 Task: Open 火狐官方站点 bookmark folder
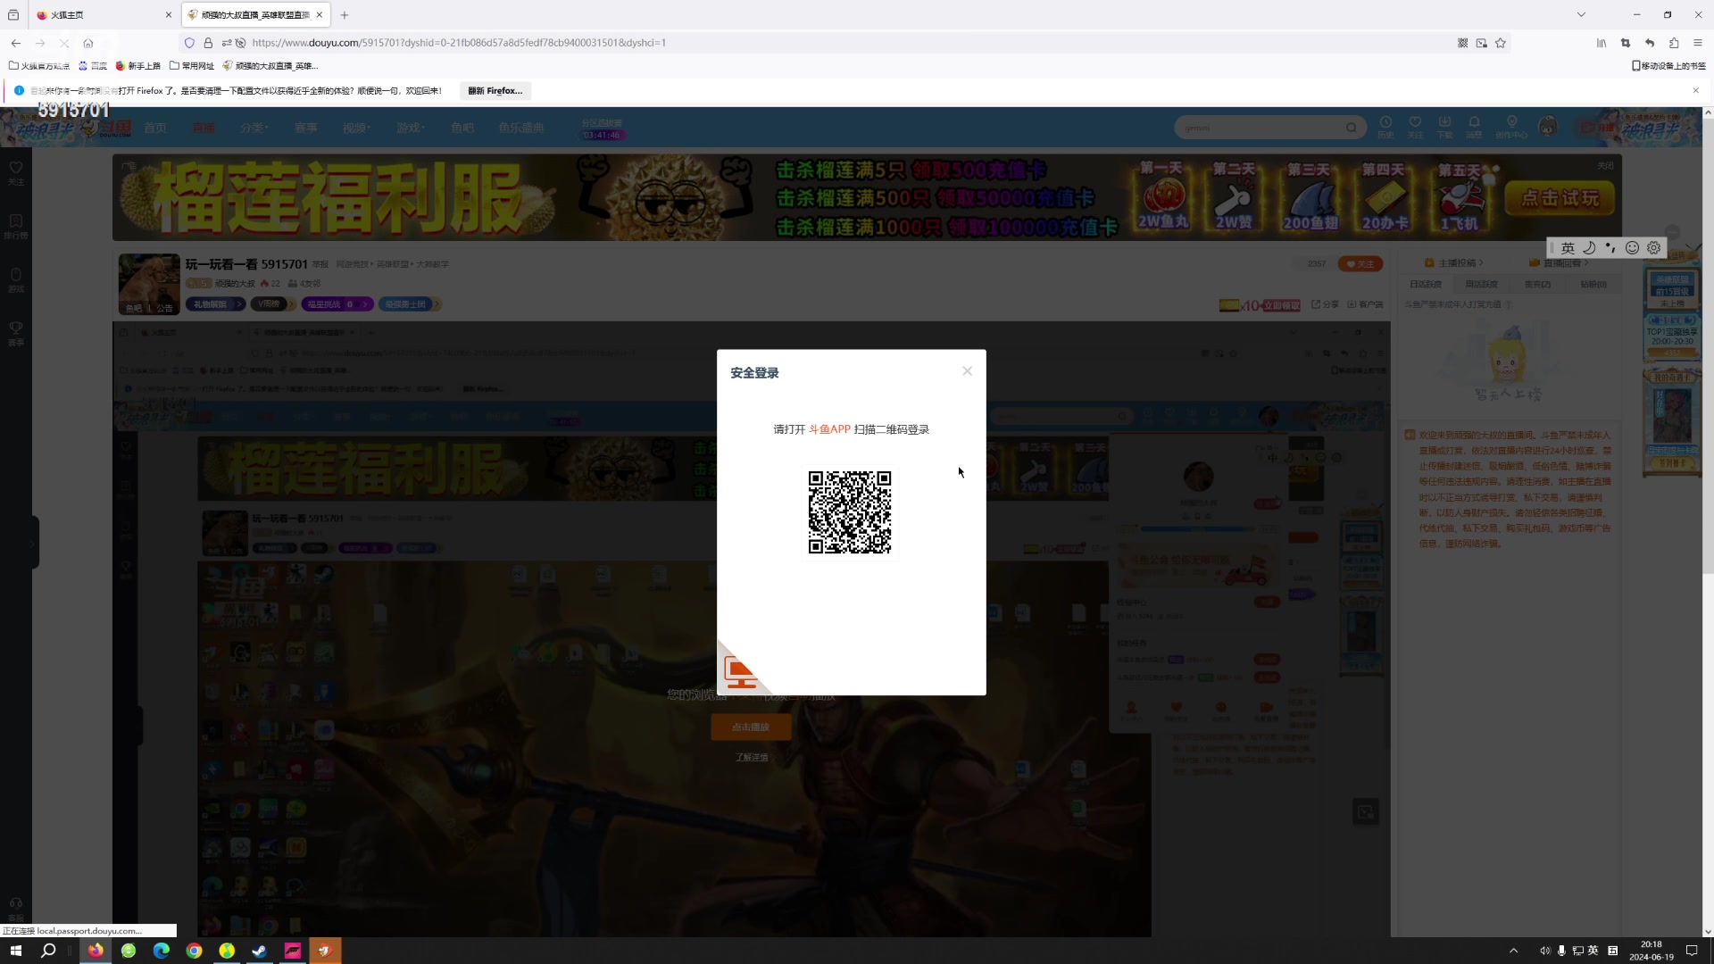click(39, 66)
